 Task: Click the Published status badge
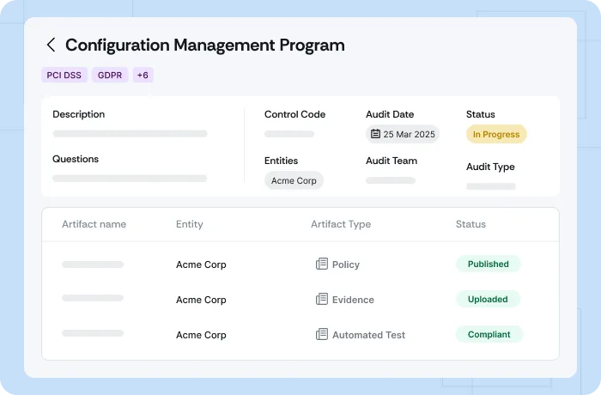tap(489, 264)
